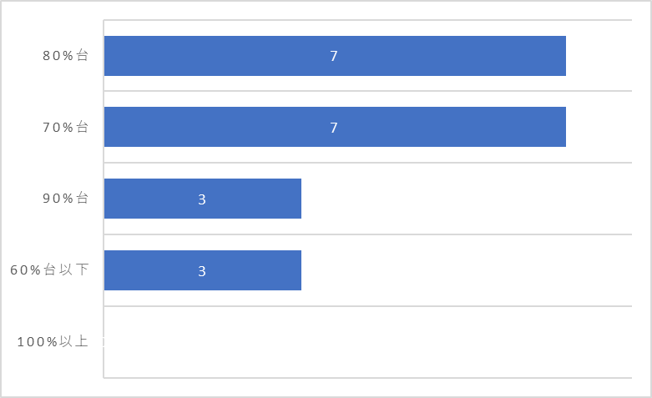This screenshot has height=398, width=652.
Task: Select data label 3 on 60%台以下 bar
Action: (x=202, y=271)
